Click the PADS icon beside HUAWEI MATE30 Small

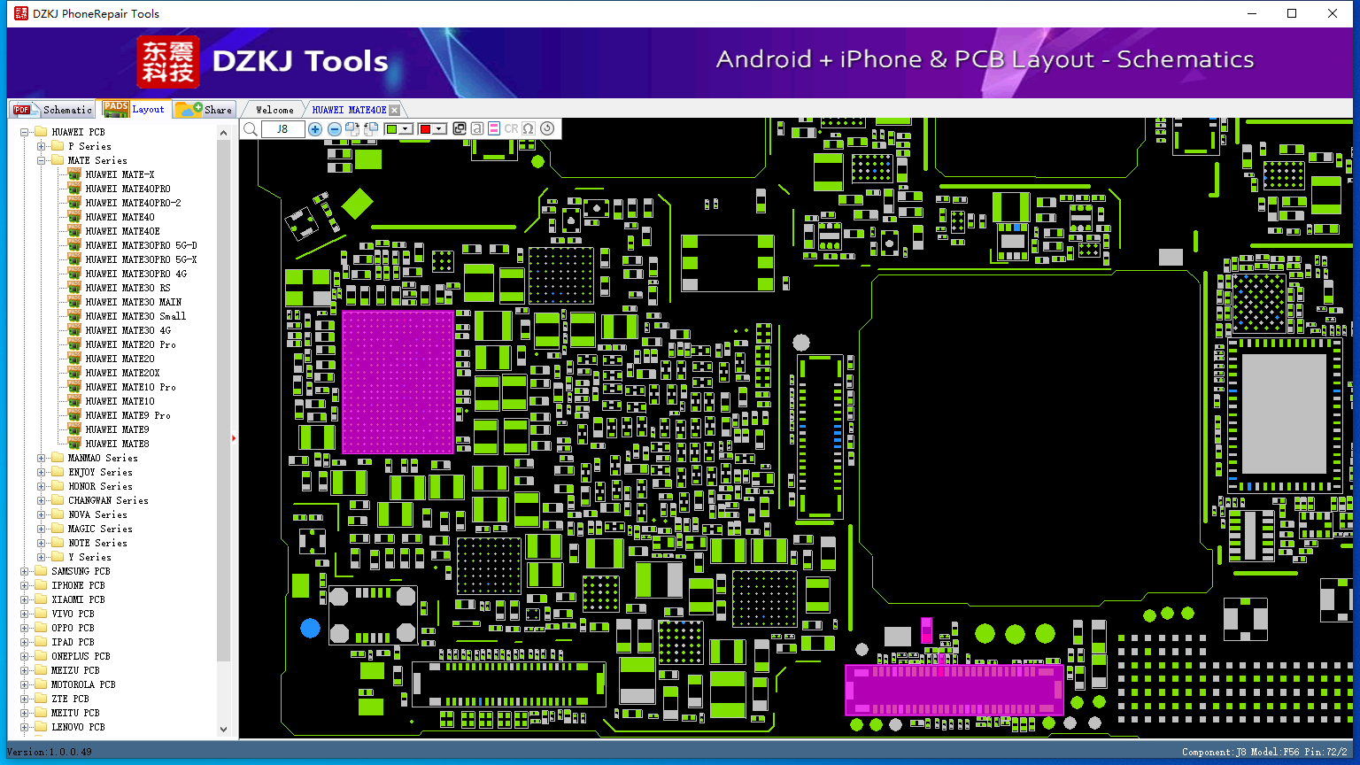[x=74, y=316]
